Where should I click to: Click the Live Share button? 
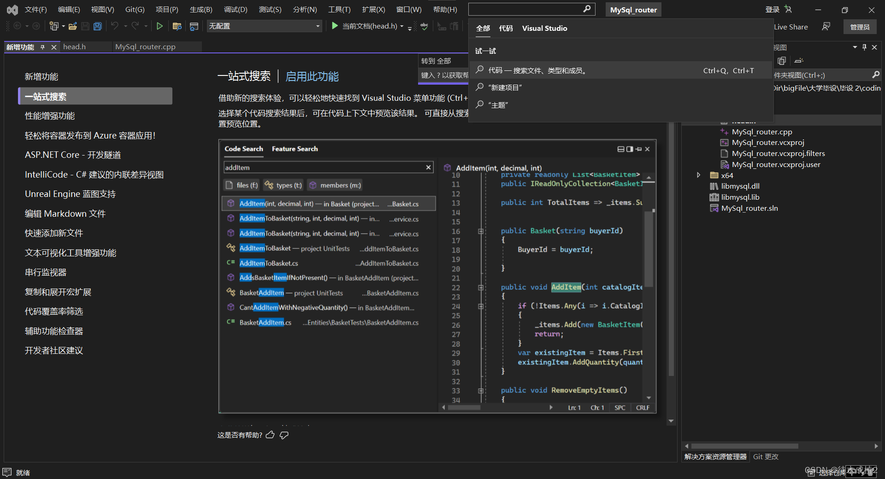(791, 27)
